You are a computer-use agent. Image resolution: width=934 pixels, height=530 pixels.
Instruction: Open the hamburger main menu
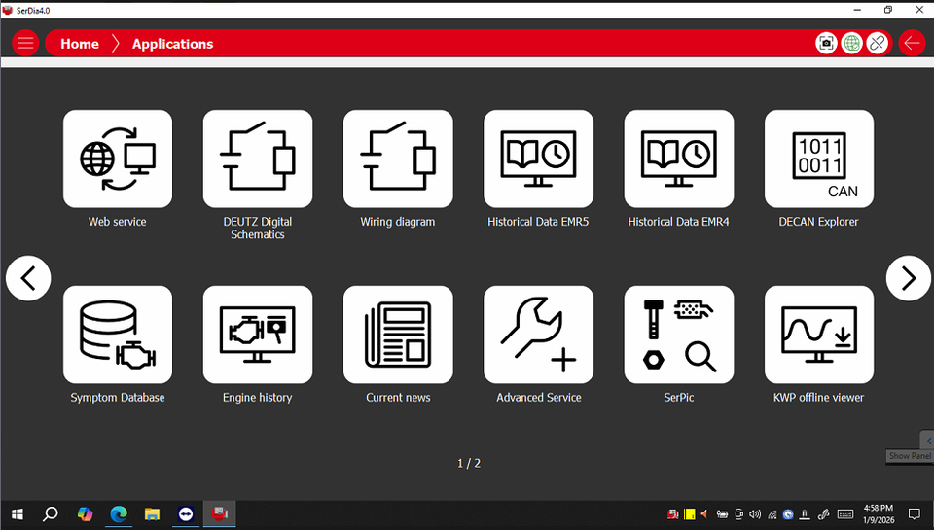(x=25, y=43)
